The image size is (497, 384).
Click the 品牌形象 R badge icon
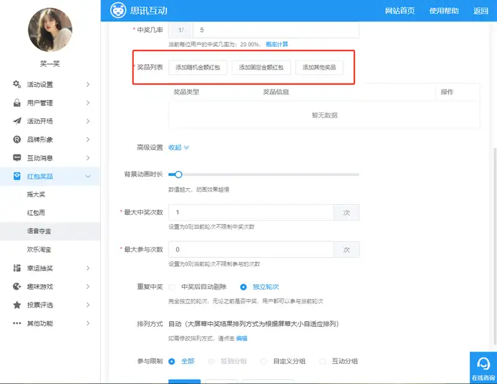17,139
